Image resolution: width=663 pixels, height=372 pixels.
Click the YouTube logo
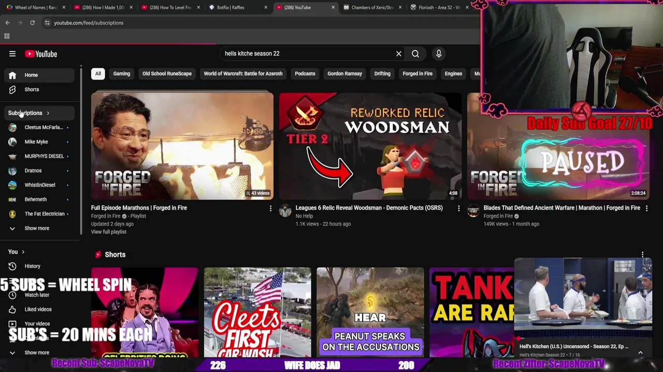pos(41,54)
